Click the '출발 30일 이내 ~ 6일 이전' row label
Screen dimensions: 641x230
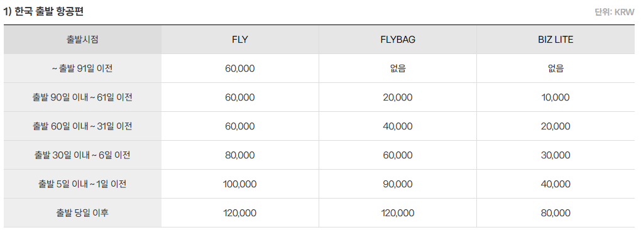[82, 156]
